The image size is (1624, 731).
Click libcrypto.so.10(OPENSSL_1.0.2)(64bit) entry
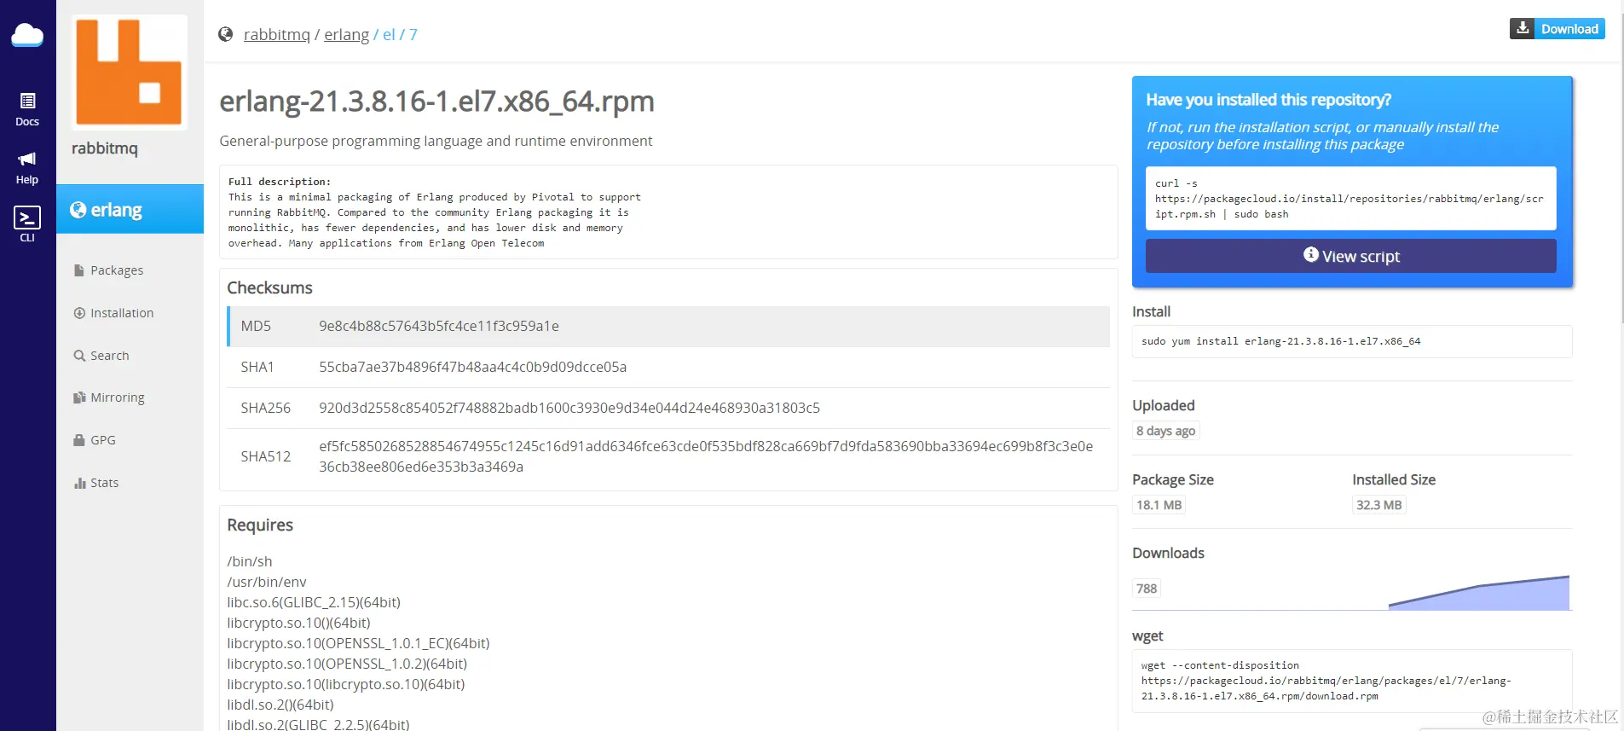(x=347, y=664)
